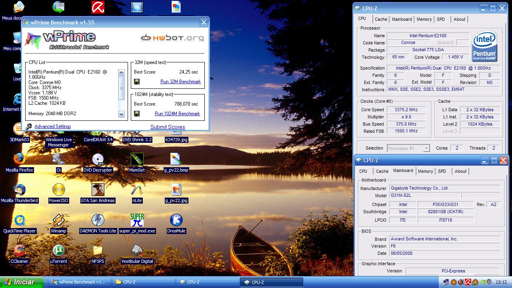Launch GTA San Andreas icon
This screenshot has height=288, width=512.
98,193
